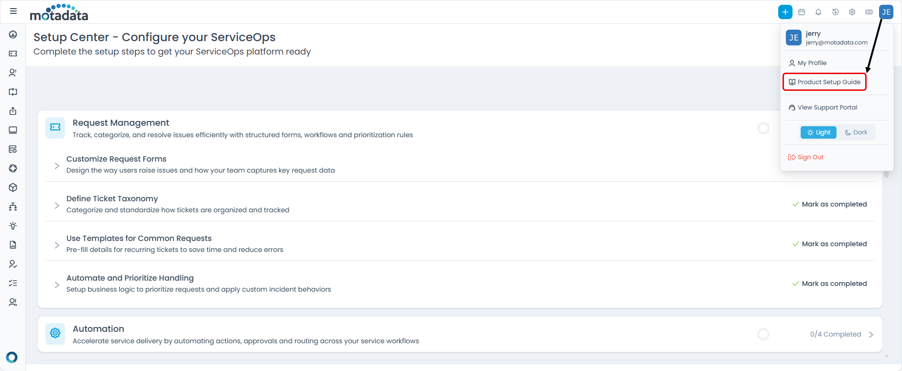Viewport: 902px width, 371px height.
Task: Expand Automate and Prioritize Handling step
Action: point(57,284)
